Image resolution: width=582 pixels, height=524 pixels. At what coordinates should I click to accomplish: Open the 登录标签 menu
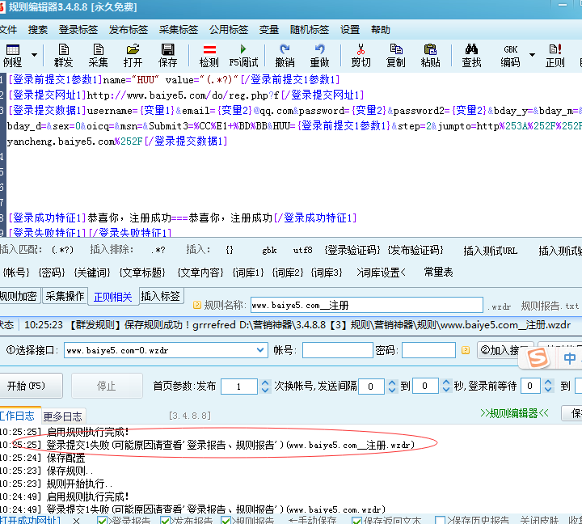pos(78,30)
